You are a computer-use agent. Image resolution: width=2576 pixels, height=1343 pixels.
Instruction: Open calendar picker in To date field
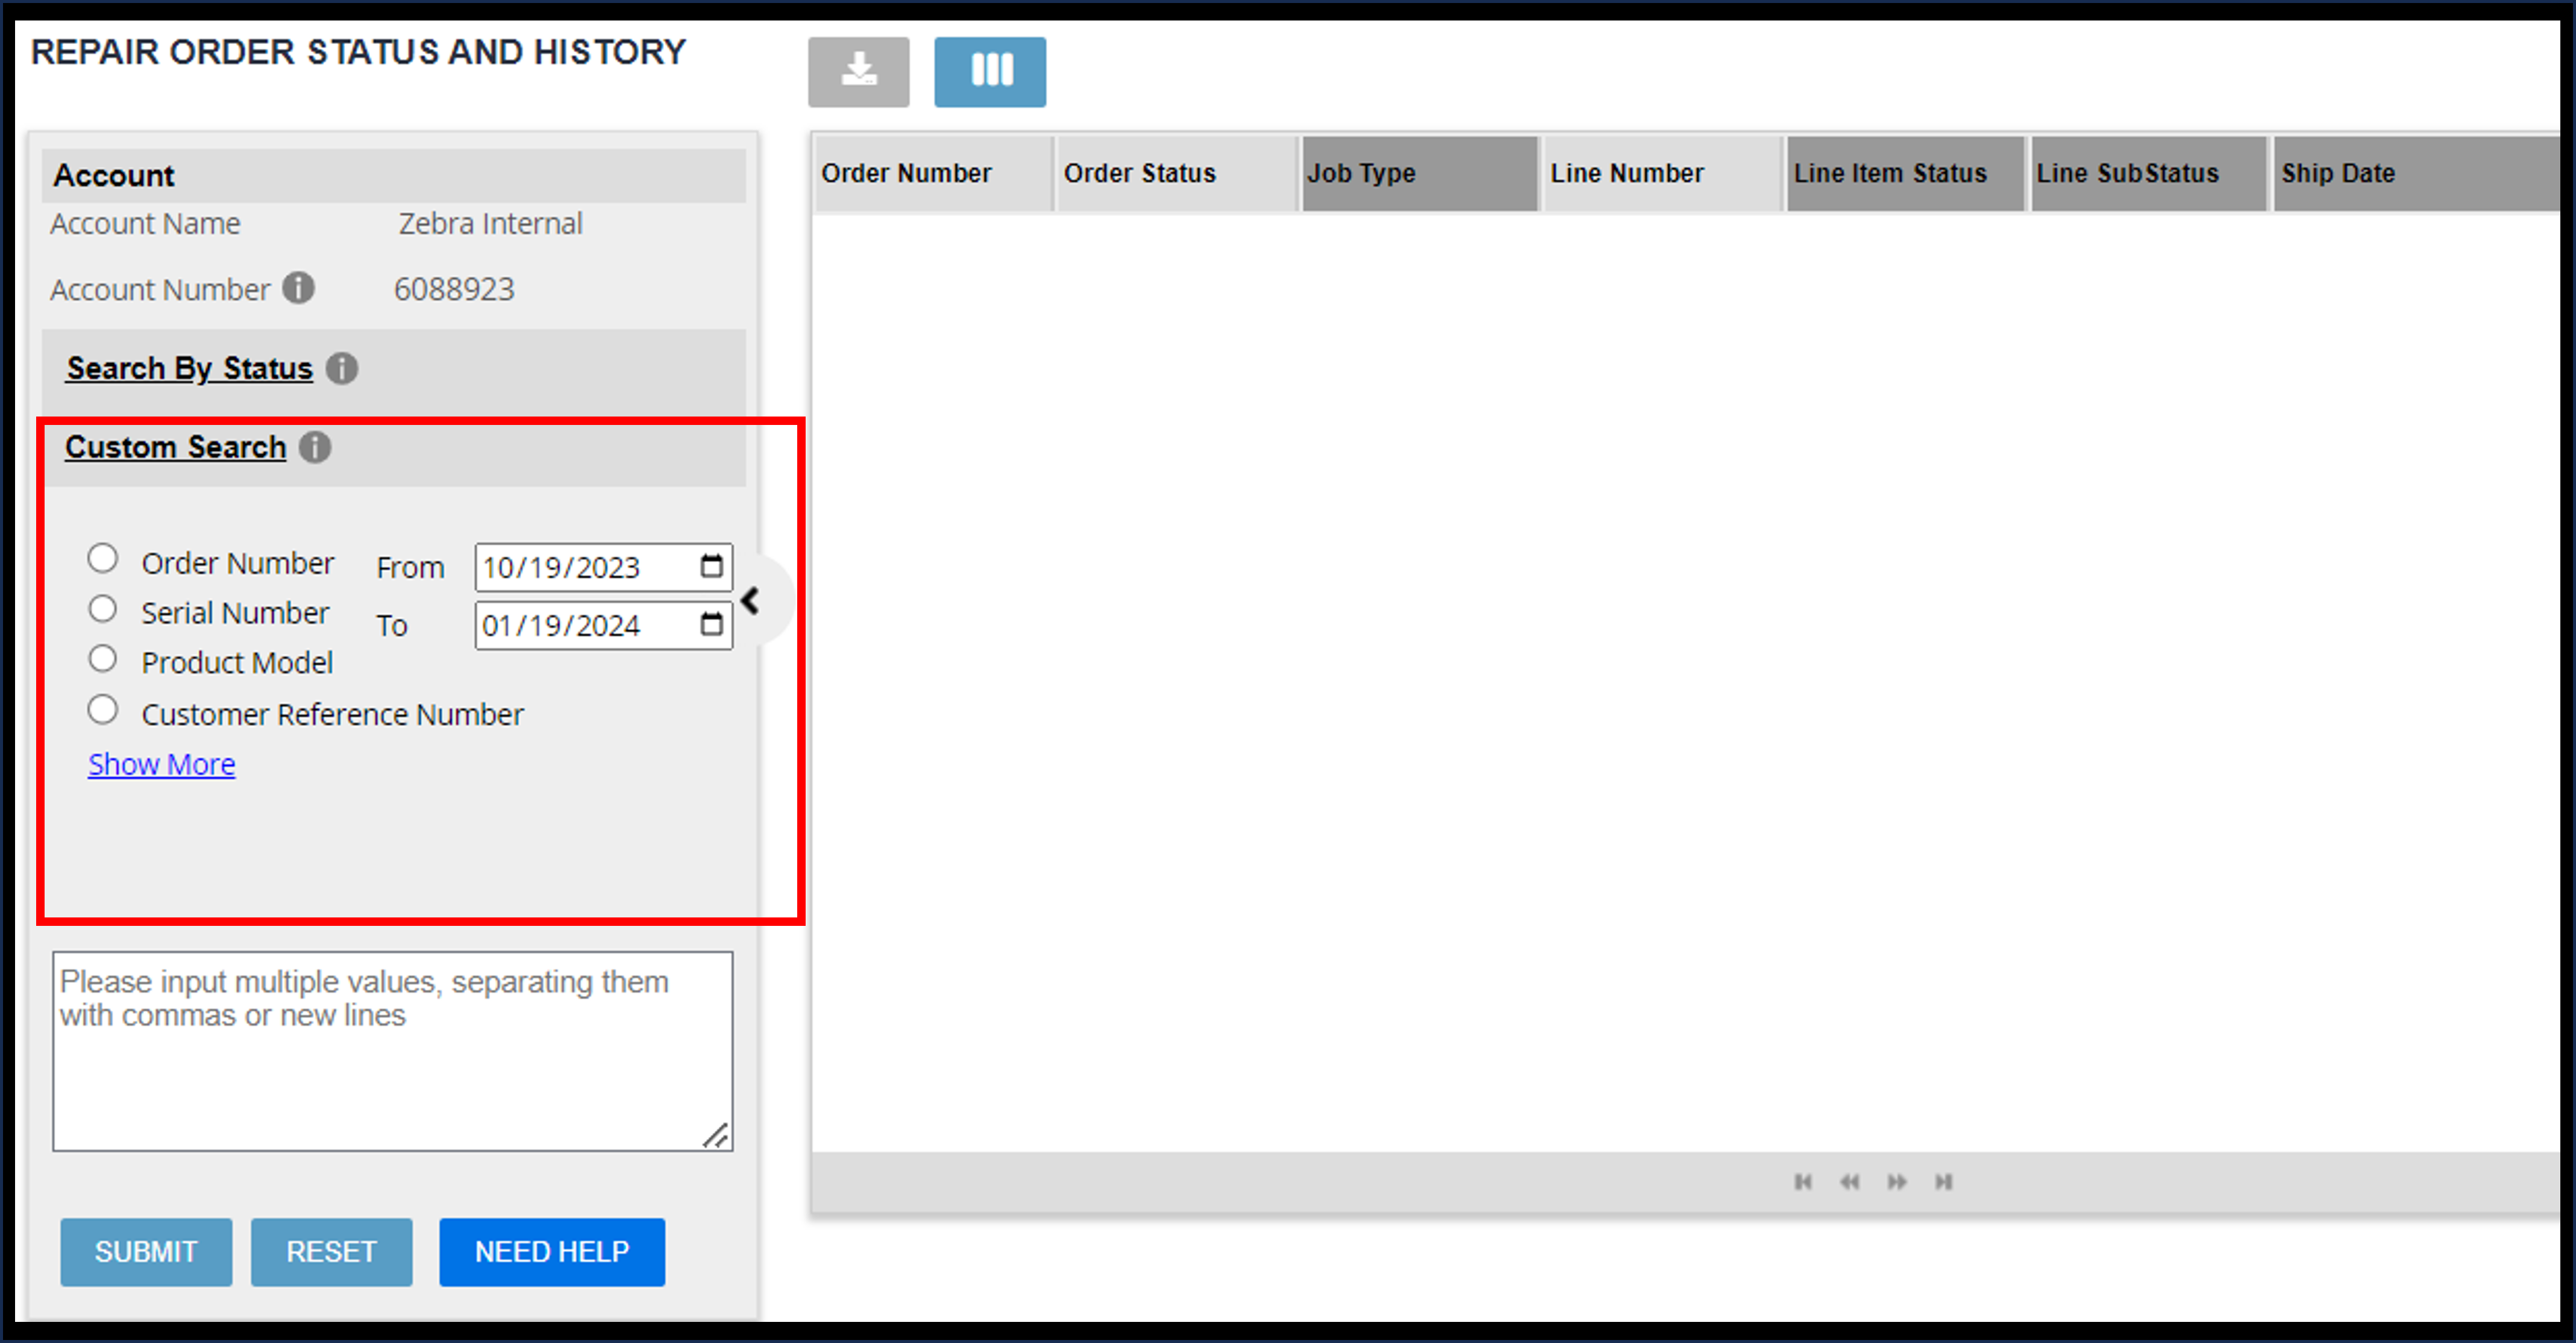[x=711, y=624]
